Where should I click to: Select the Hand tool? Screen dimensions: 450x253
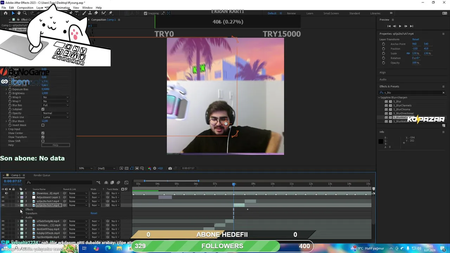pyautogui.click(x=19, y=13)
